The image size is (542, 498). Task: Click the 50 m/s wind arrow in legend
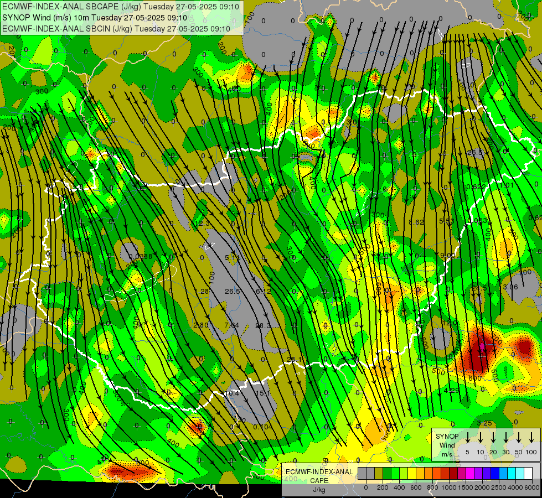pos(519,437)
